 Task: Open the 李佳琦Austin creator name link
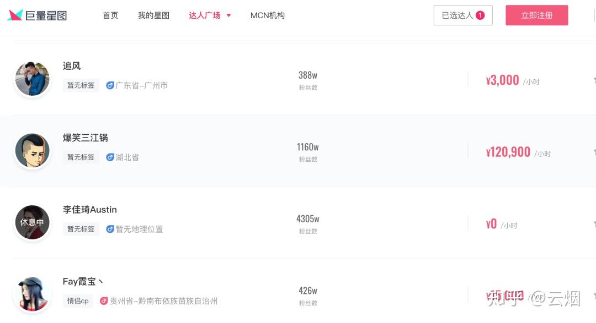coord(90,210)
